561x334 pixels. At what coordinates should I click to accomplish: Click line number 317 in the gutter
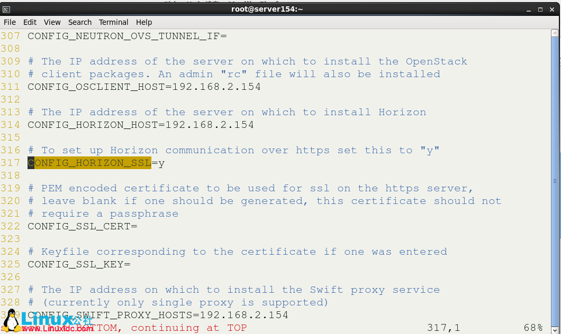[11, 163]
